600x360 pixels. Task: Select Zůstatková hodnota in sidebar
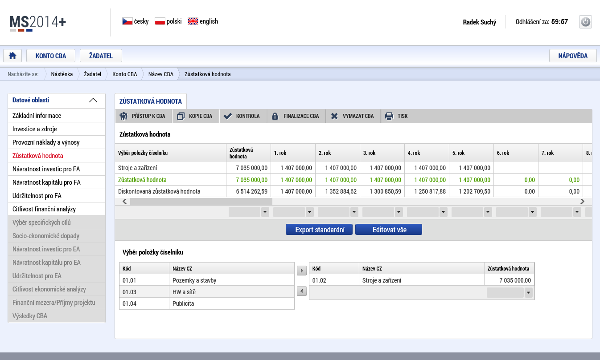pos(57,156)
